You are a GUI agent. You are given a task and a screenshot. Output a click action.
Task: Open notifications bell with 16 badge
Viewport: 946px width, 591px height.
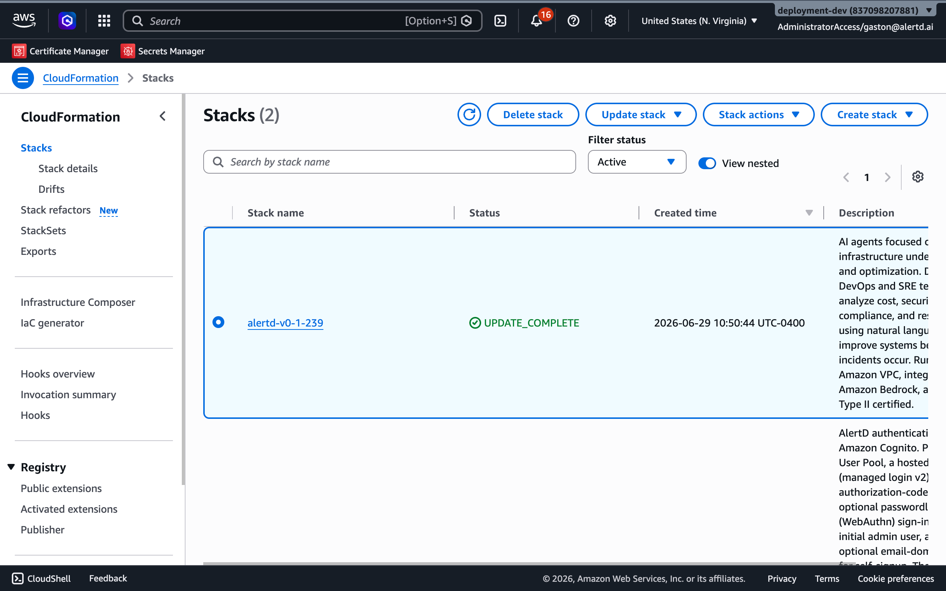(x=537, y=21)
